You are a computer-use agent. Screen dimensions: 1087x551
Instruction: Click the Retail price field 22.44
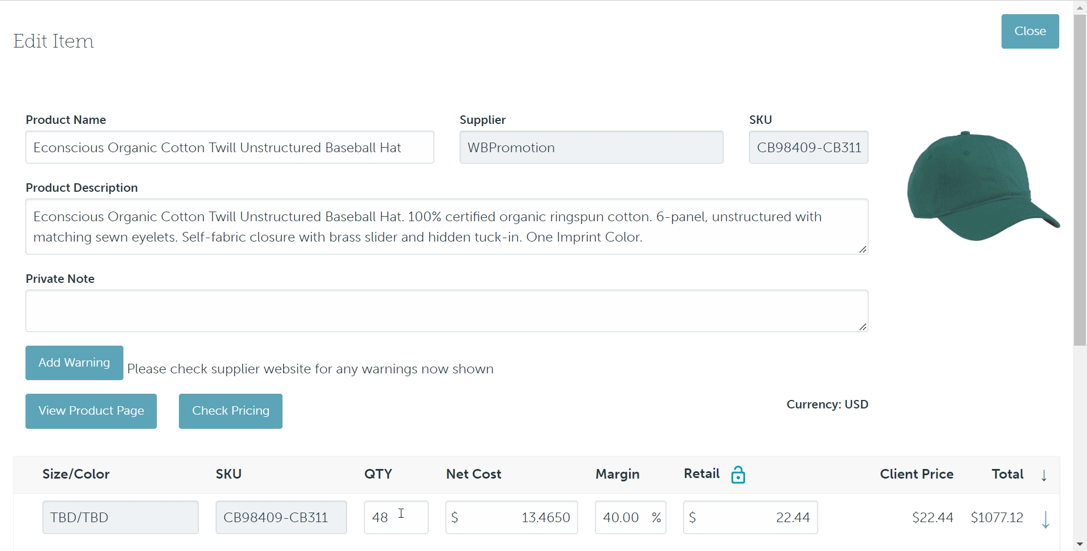point(750,518)
